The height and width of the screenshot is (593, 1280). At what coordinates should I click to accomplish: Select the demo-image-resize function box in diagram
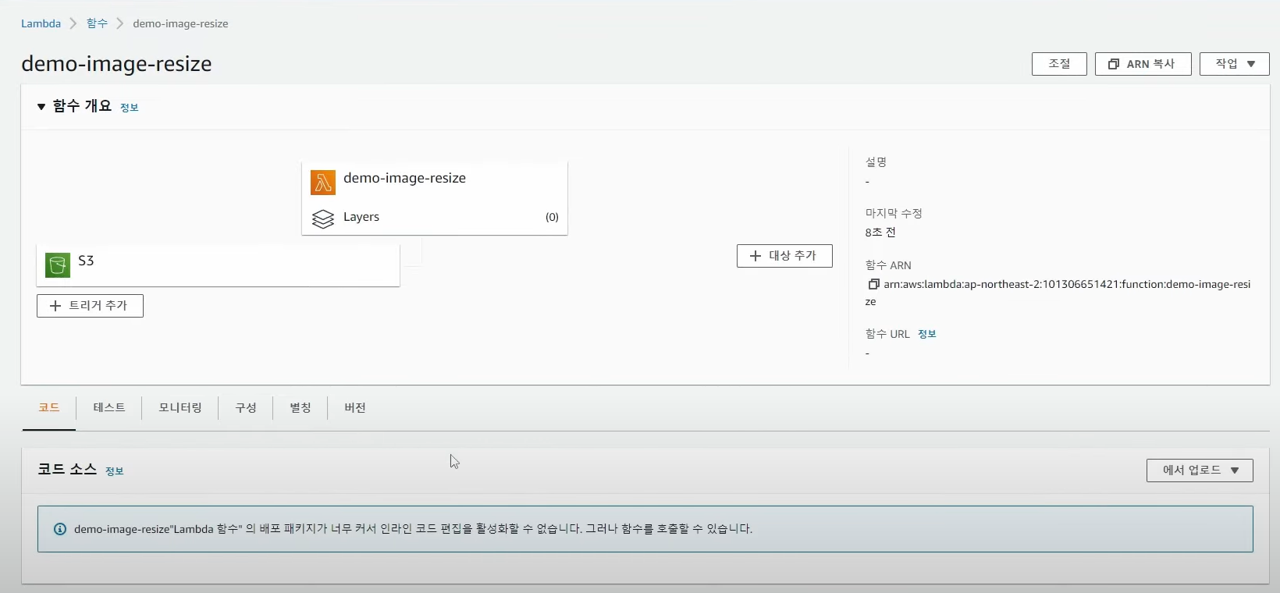435,198
